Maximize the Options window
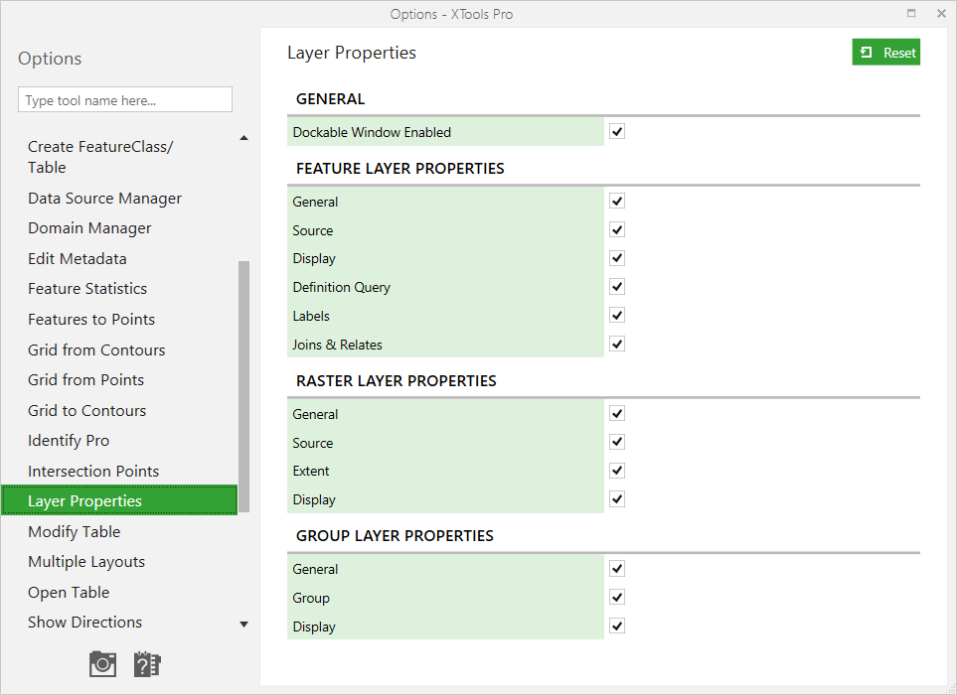Screen dimensions: 957x695 coord(911,14)
